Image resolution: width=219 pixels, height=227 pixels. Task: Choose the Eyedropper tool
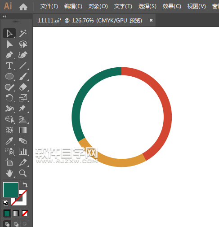pos(9,141)
